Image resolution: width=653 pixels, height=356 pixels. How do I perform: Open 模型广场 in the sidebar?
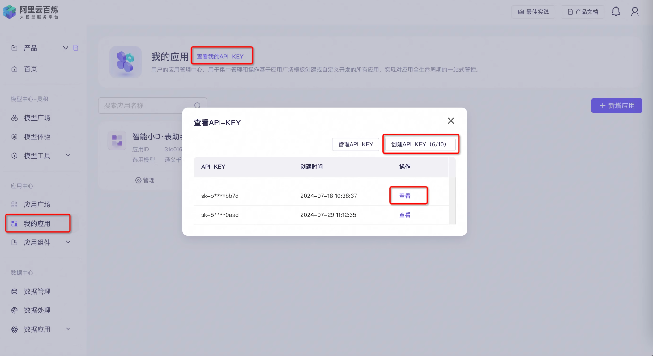(37, 118)
